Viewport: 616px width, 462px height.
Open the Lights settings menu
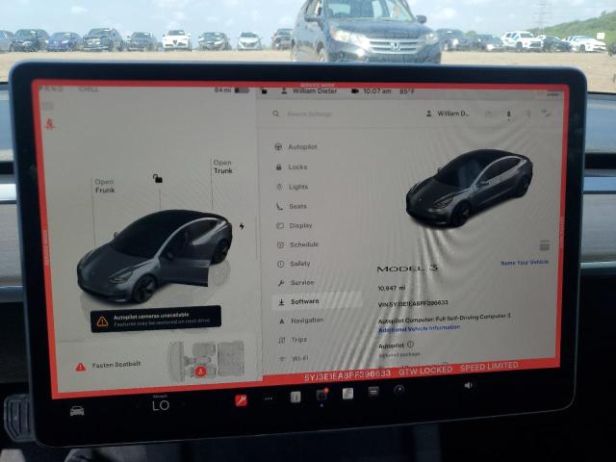tap(293, 187)
